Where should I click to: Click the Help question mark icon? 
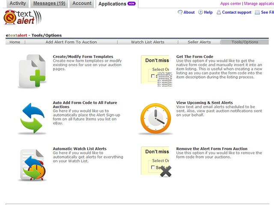point(200,12)
